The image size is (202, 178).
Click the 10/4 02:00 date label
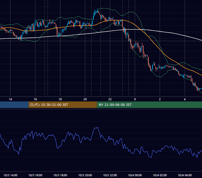point(160,175)
